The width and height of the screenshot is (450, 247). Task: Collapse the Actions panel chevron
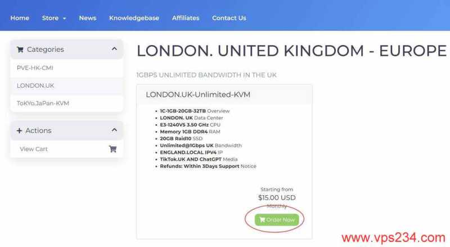114,130
